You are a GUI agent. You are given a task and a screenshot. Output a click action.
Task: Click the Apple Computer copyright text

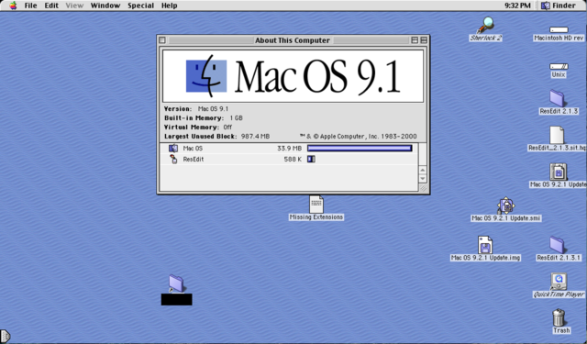coord(359,137)
